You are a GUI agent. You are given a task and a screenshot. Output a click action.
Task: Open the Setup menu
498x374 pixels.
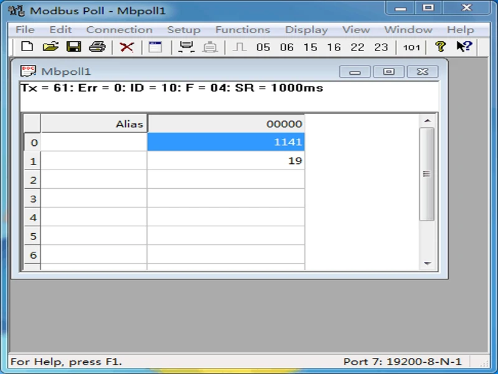point(184,29)
